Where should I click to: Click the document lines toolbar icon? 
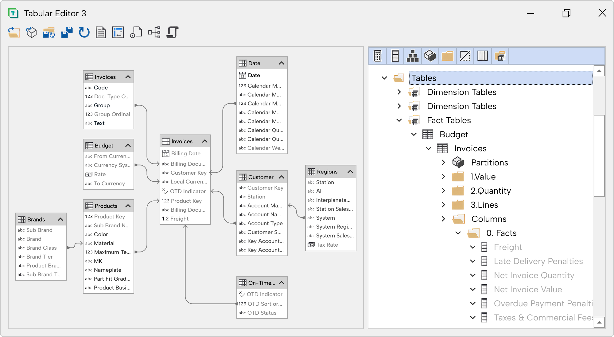coord(101,32)
